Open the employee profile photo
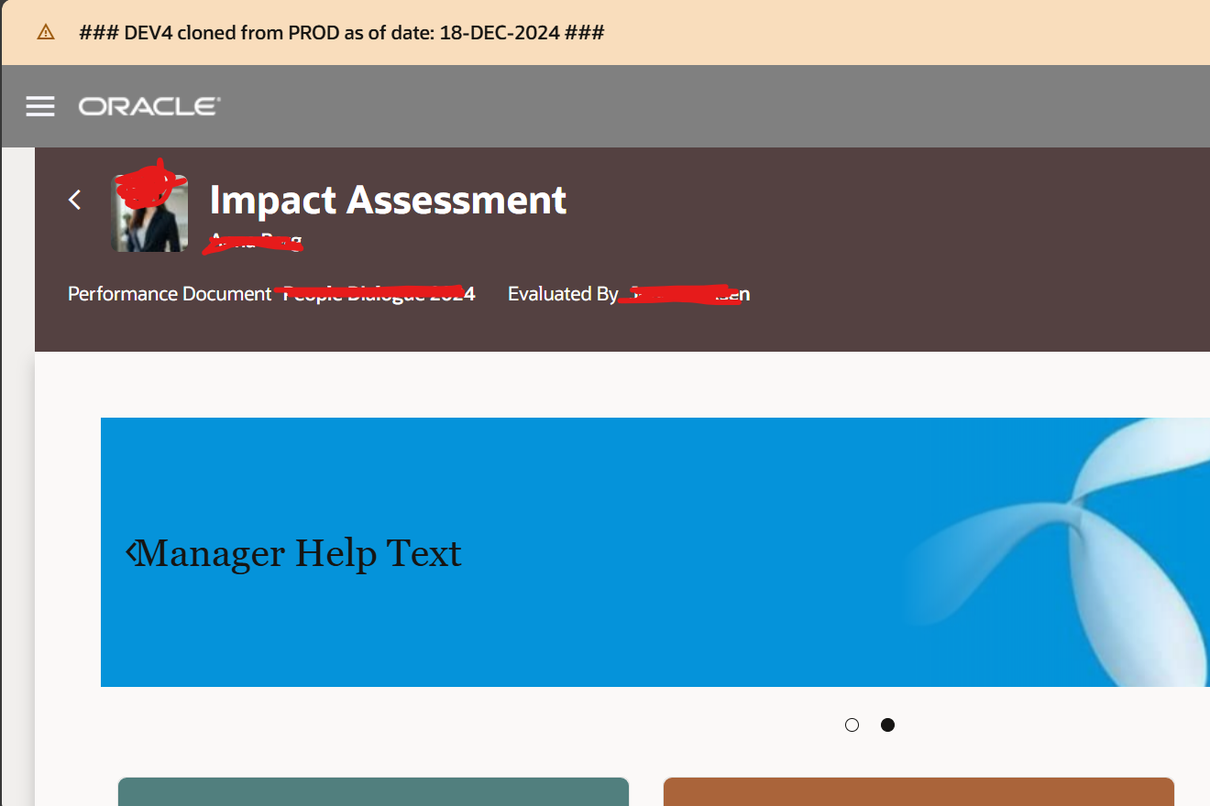 (148, 212)
